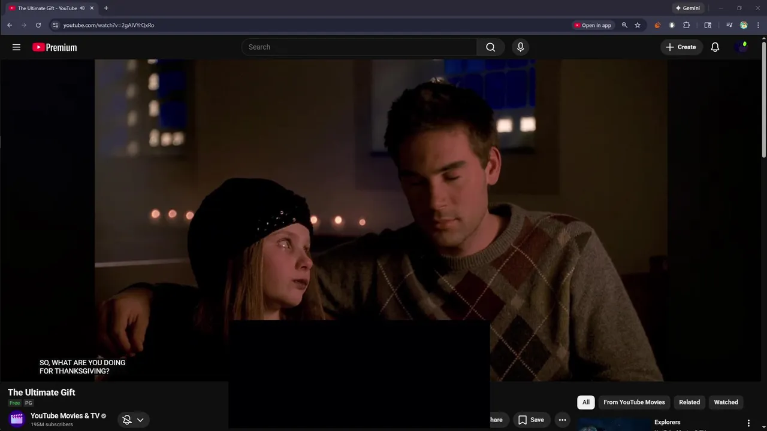
Task: Click the PG rating badge
Action: tap(28, 403)
